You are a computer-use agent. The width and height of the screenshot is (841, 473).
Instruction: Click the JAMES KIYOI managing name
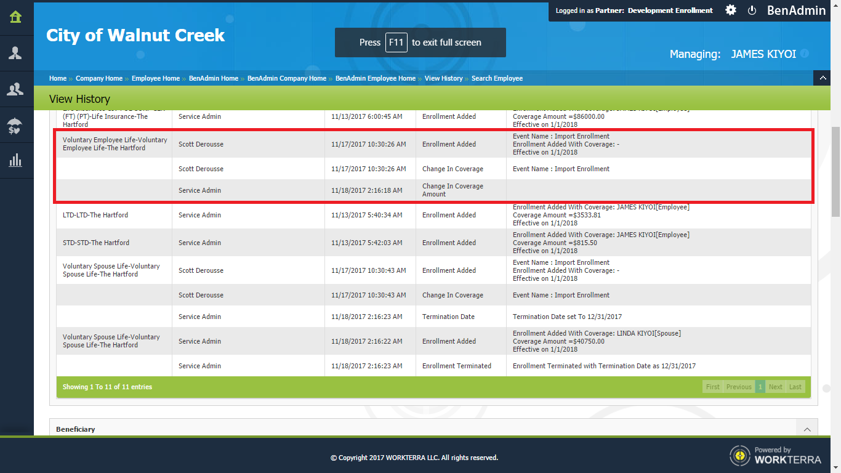pyautogui.click(x=763, y=54)
